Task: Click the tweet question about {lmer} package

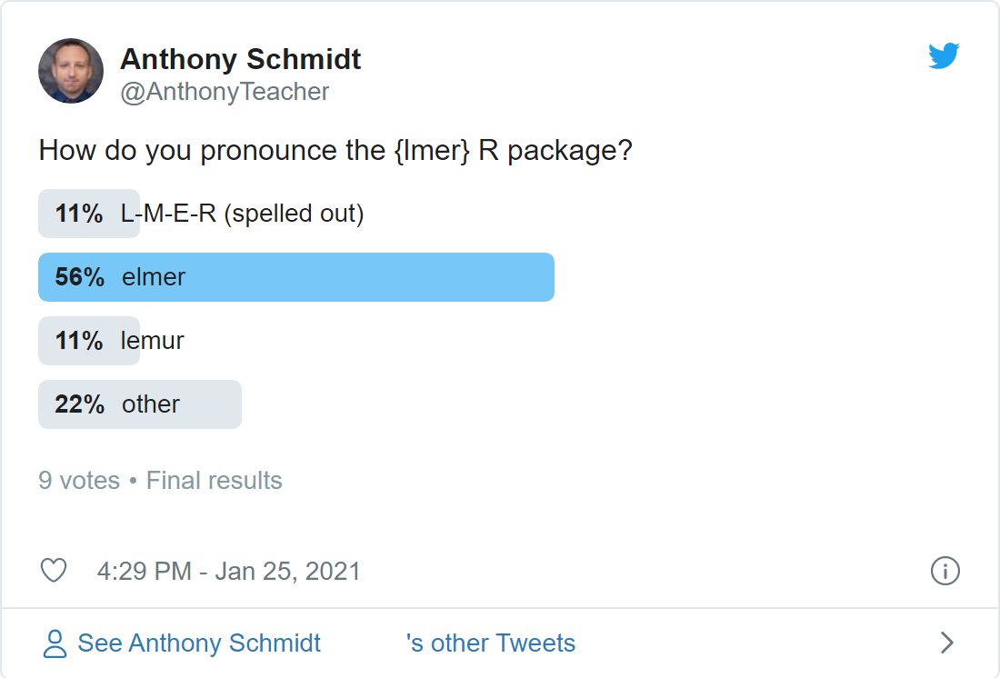Action: [335, 151]
